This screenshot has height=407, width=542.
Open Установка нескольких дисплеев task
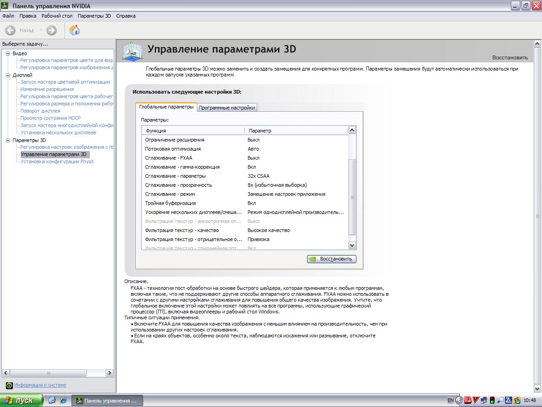point(58,133)
